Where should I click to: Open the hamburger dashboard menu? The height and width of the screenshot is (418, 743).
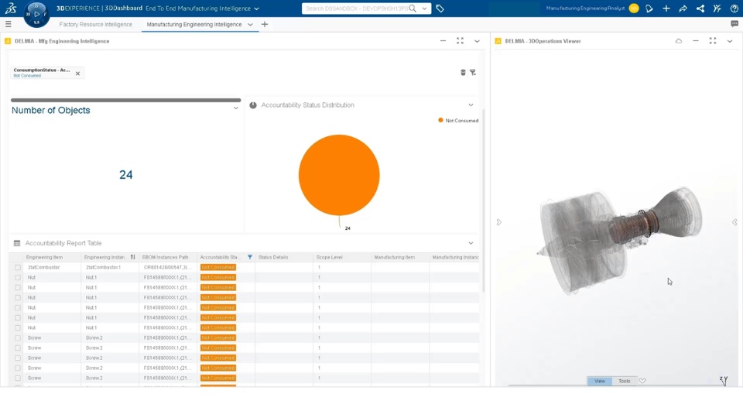click(x=8, y=24)
